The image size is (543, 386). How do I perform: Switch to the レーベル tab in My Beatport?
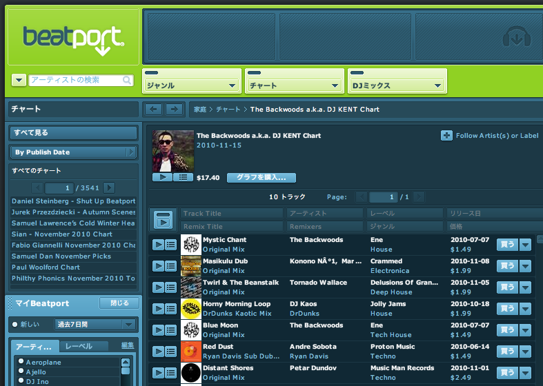83,346
